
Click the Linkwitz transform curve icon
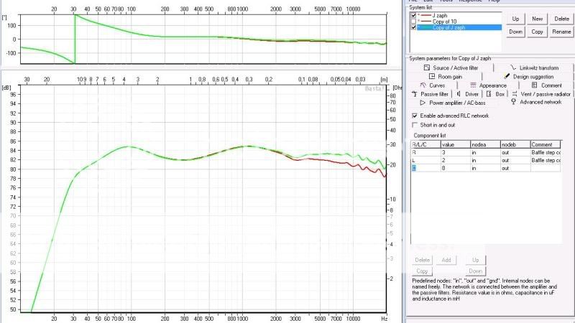tap(513, 67)
